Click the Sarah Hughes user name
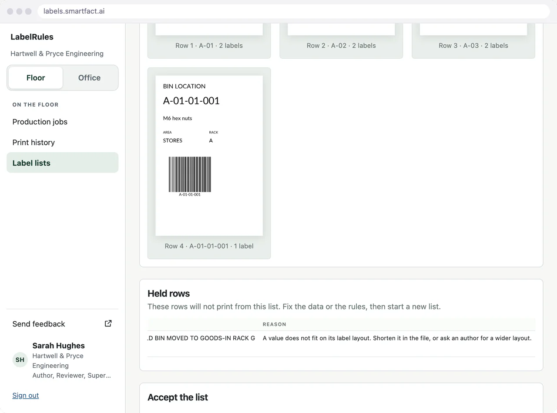557x413 pixels. coord(58,346)
